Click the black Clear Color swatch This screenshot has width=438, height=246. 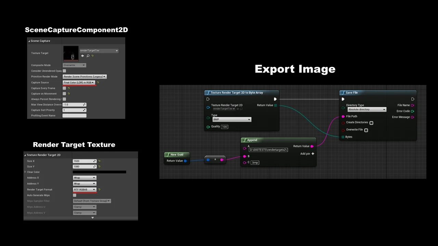tap(99, 172)
